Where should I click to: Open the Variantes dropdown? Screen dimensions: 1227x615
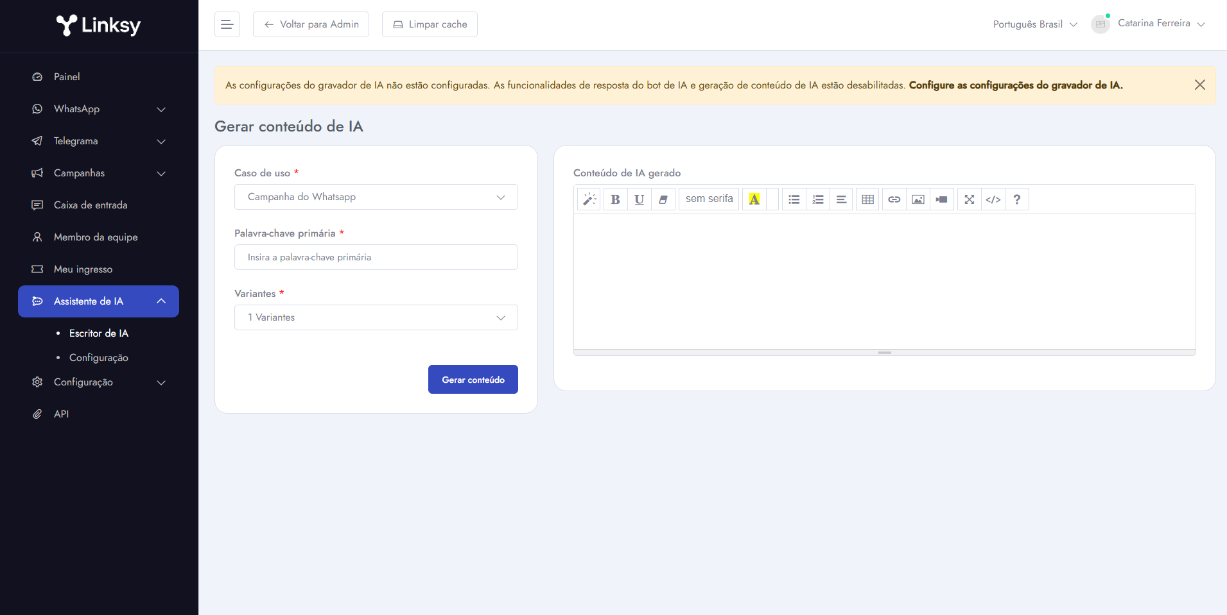pyautogui.click(x=376, y=317)
